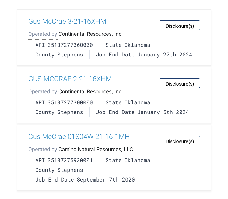This screenshot has height=199, width=228.
Task: Open the GUS MCCRAE 2-21-16XHM well link
Action: [x=70, y=79]
